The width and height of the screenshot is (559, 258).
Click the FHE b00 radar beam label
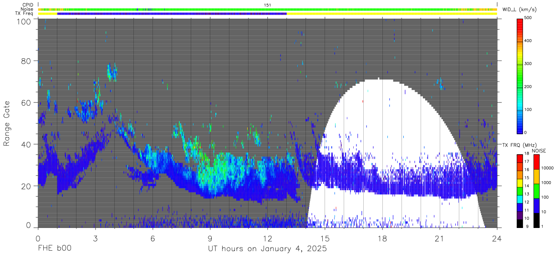coord(54,249)
